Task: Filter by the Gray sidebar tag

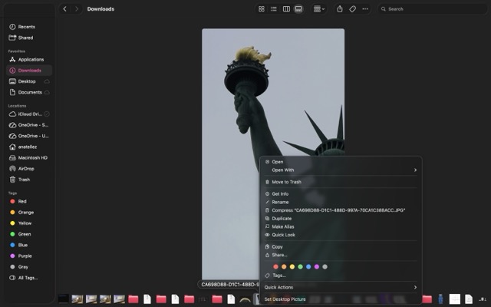Action: [29, 267]
